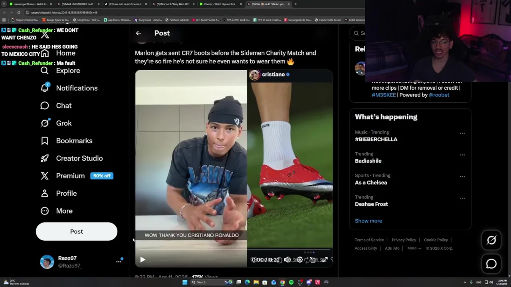Open the Razo97 account switcher dots
This screenshot has height=287, width=511.
[x=119, y=261]
